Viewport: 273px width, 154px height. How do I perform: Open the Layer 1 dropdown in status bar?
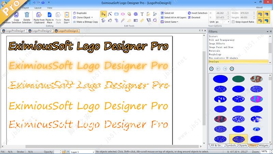(x=82, y=152)
